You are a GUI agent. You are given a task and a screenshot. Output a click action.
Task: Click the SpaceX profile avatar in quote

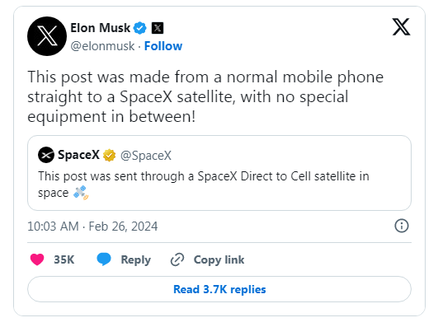(x=46, y=155)
